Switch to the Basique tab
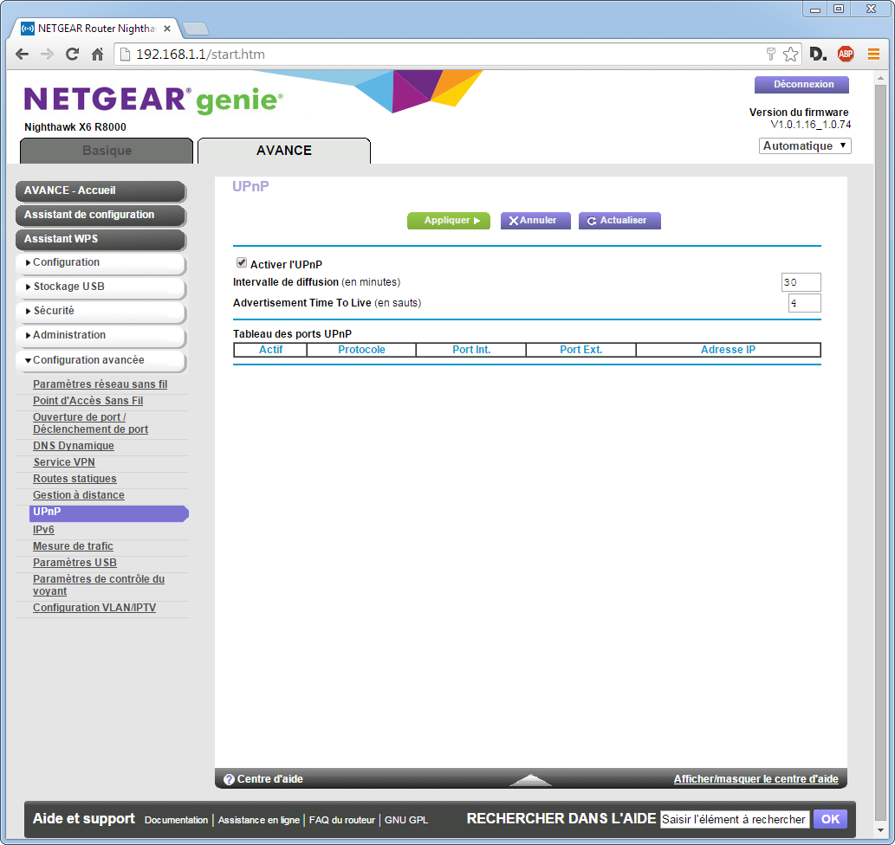The width and height of the screenshot is (895, 845). (107, 151)
